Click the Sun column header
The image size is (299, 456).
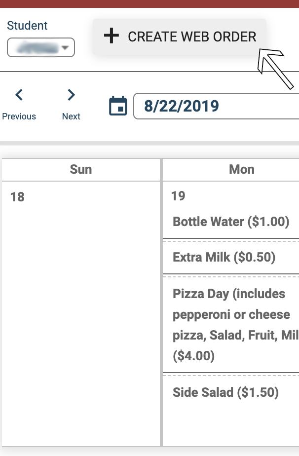point(81,170)
